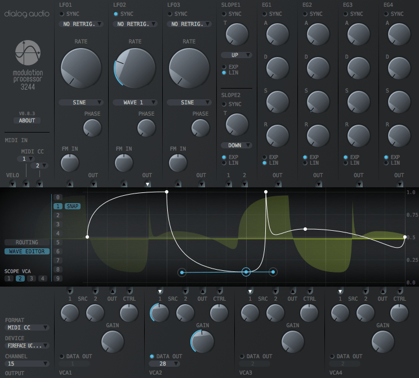Select wave slot 9
This screenshot has width=419, height=378.
57,278
